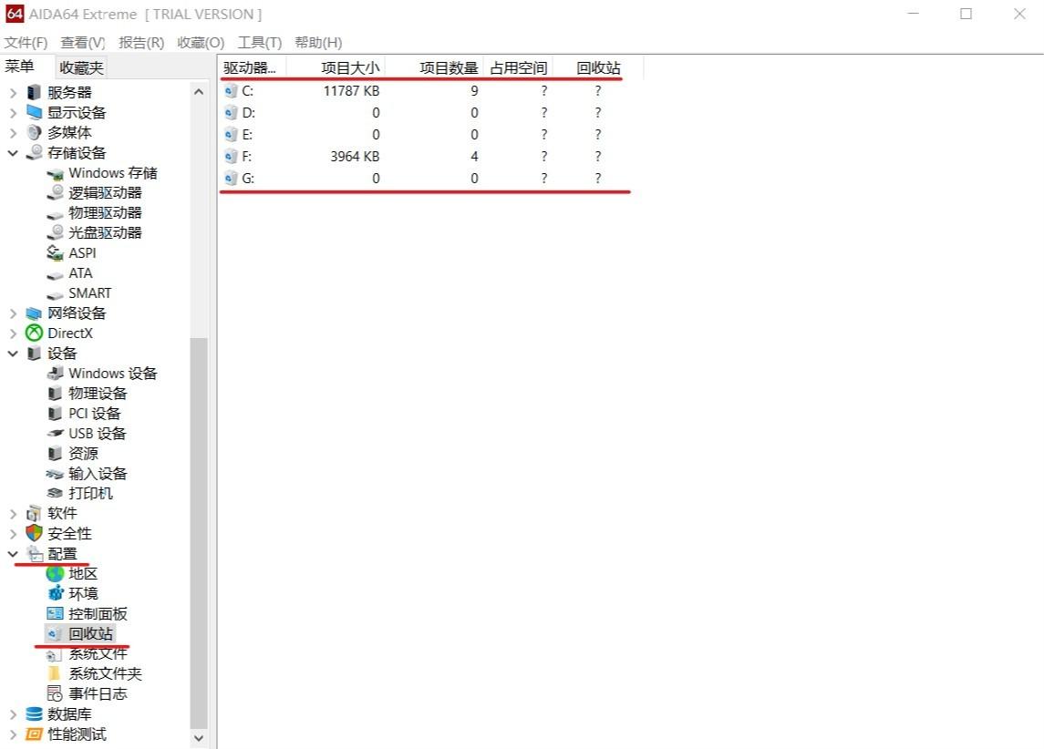
Task: Select the 系统文件夹 tree item
Action: [105, 674]
